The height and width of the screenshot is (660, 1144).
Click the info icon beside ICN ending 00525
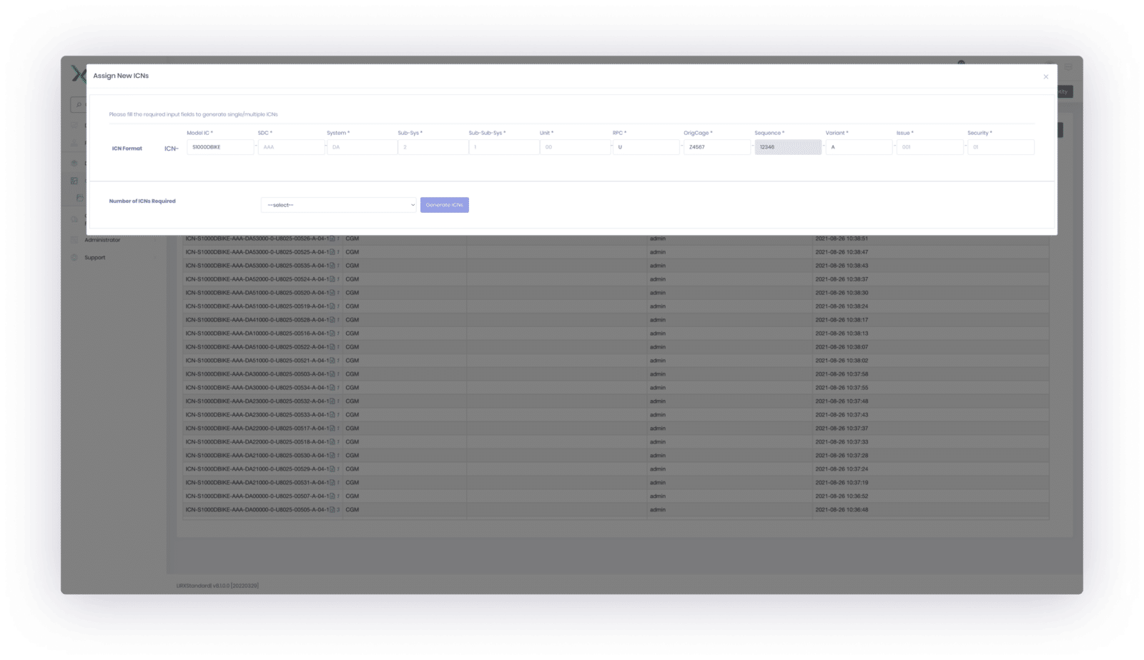click(338, 251)
